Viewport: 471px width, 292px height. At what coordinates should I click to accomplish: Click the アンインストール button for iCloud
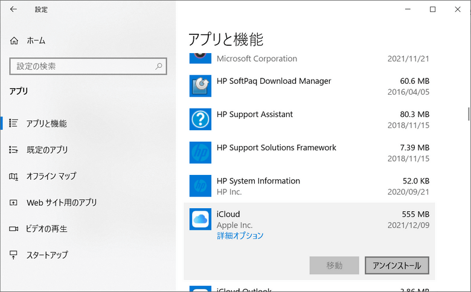[397, 265]
